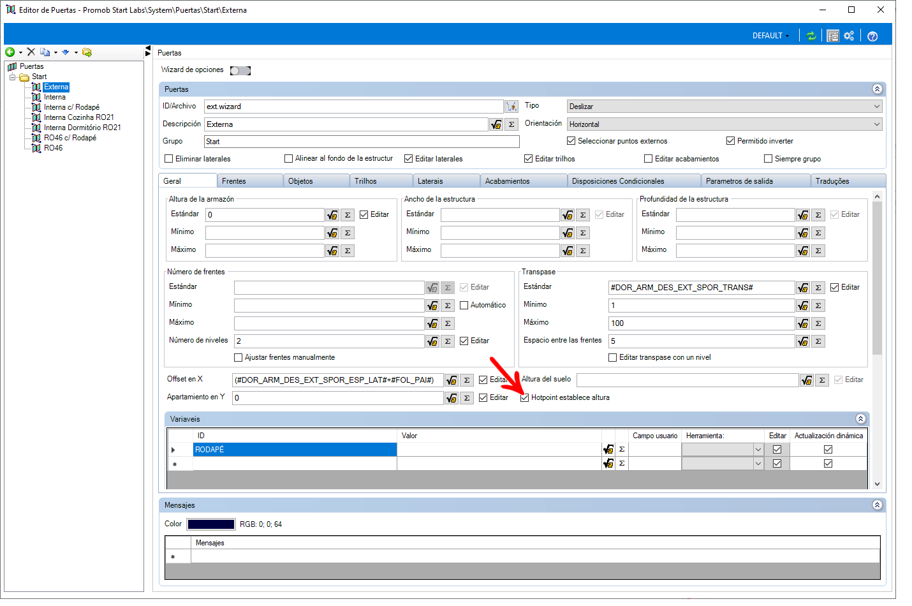Open the Orientación Horizontal dropdown
Viewport: 912px width, 606px height.
(x=724, y=124)
